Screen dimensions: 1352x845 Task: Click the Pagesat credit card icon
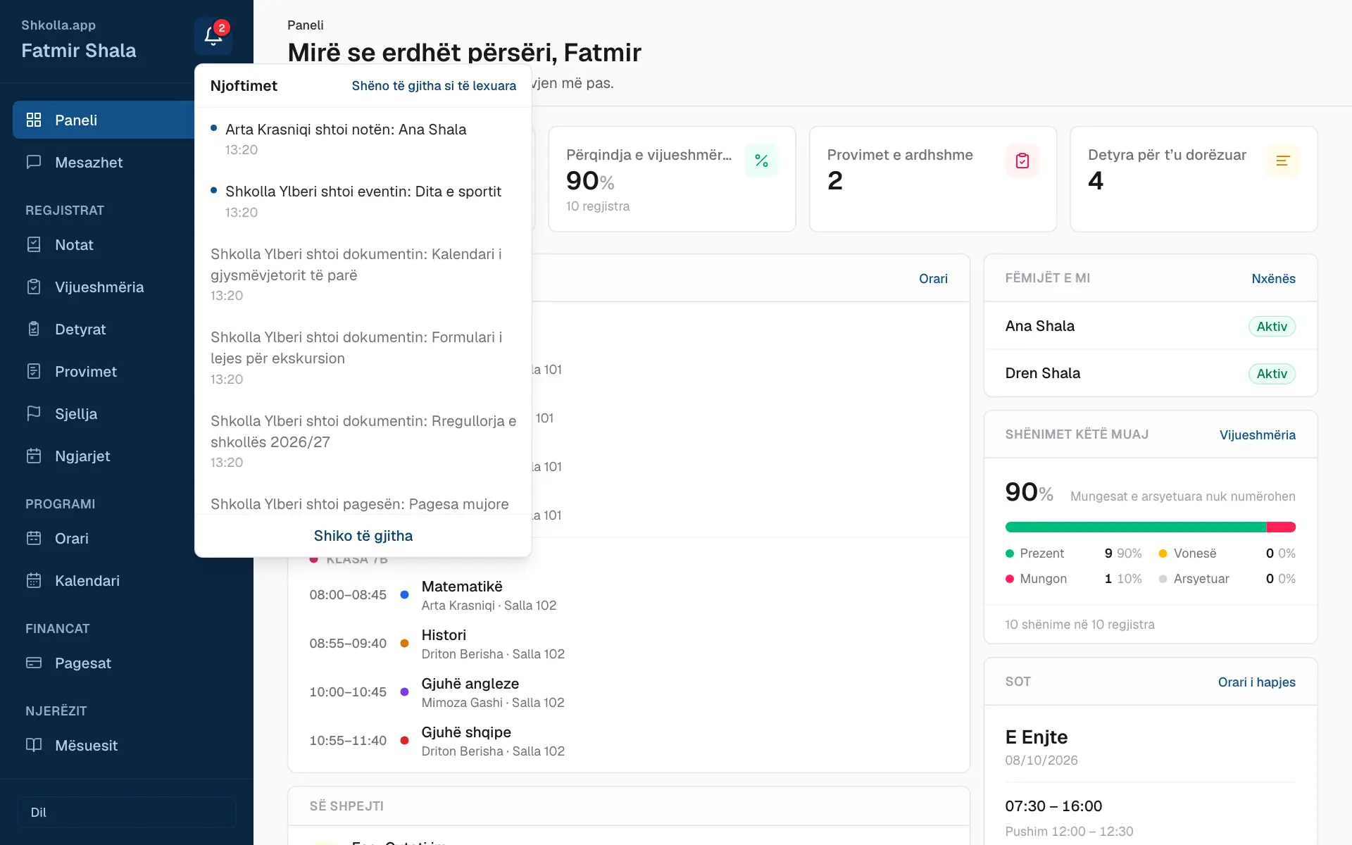tap(34, 663)
